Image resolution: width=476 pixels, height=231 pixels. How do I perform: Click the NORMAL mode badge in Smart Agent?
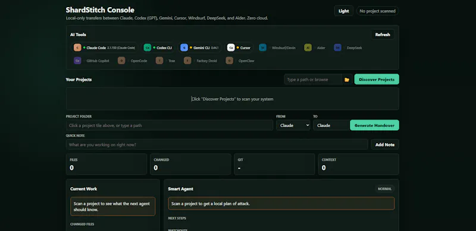[384, 189]
